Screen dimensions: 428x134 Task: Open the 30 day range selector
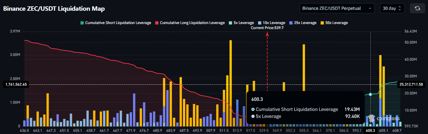(392, 8)
